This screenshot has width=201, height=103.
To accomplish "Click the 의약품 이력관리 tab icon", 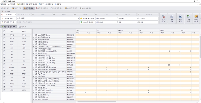I will [37, 8].
